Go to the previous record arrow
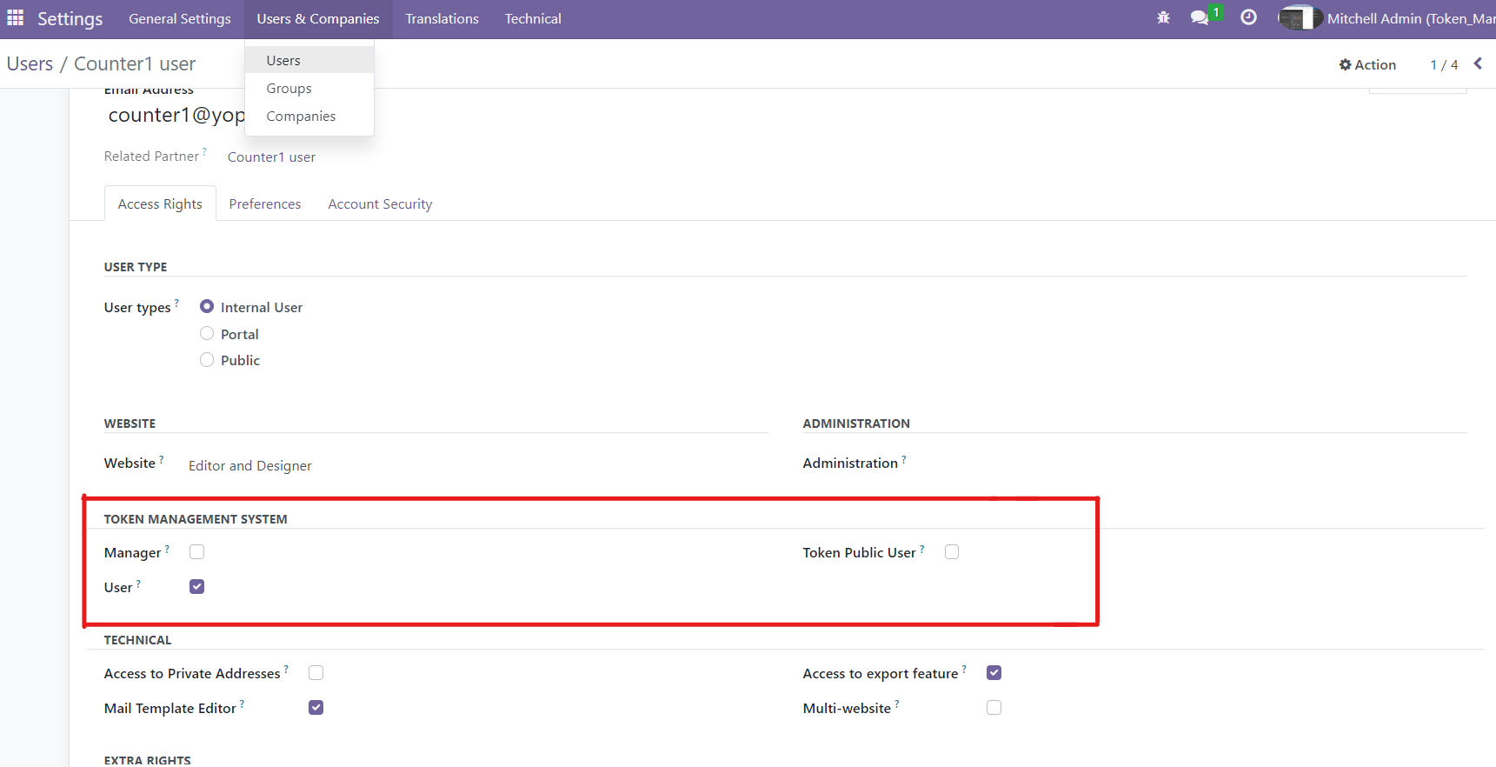1496x767 pixels. point(1478,64)
